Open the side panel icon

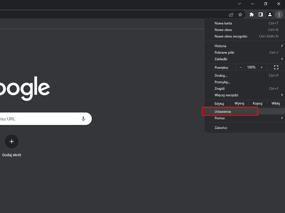(x=260, y=14)
